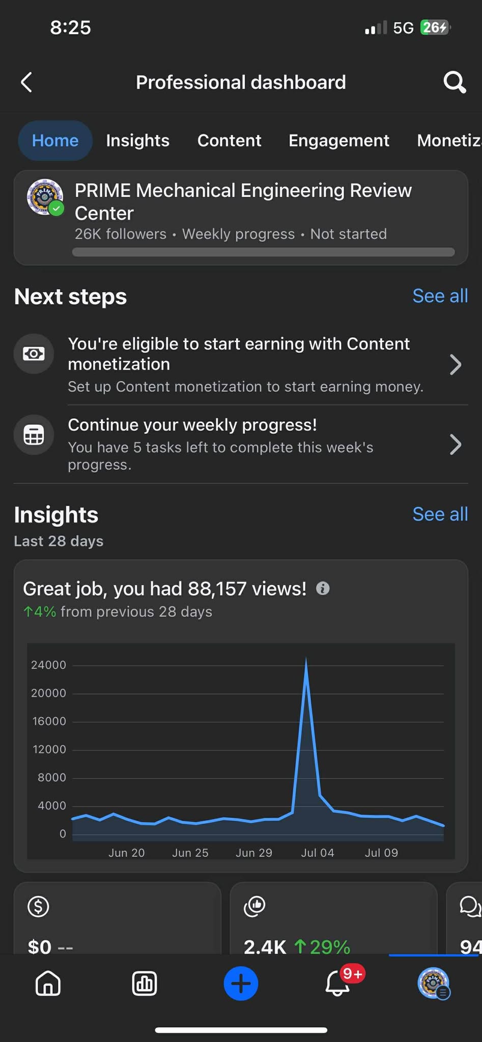Select the Home tab
482x1042 pixels.
click(55, 140)
